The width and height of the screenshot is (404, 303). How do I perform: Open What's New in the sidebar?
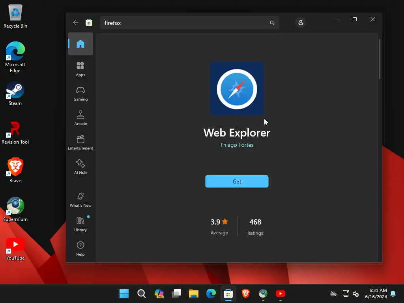pyautogui.click(x=80, y=200)
